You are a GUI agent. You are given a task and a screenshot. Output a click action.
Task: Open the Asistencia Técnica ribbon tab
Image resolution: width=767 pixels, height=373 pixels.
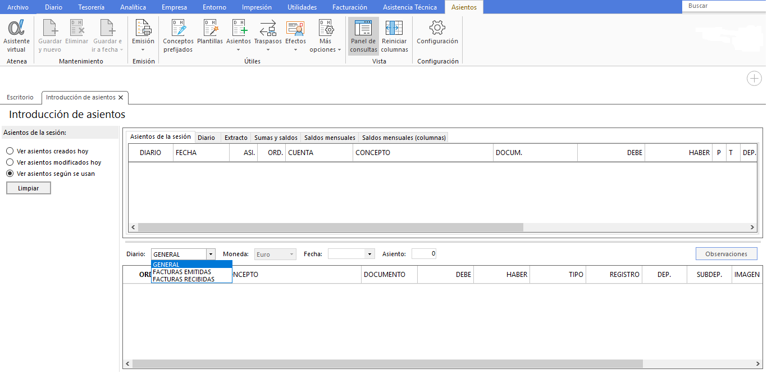(410, 7)
